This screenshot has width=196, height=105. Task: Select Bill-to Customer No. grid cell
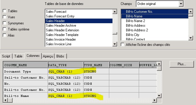(25, 90)
